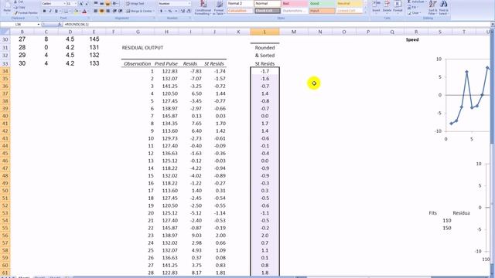This screenshot has width=495, height=278.
Task: Align cell text to the left
Action: (96, 11)
